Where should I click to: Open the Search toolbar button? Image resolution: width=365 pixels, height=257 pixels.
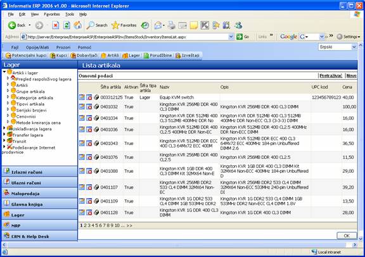tap(97, 25)
